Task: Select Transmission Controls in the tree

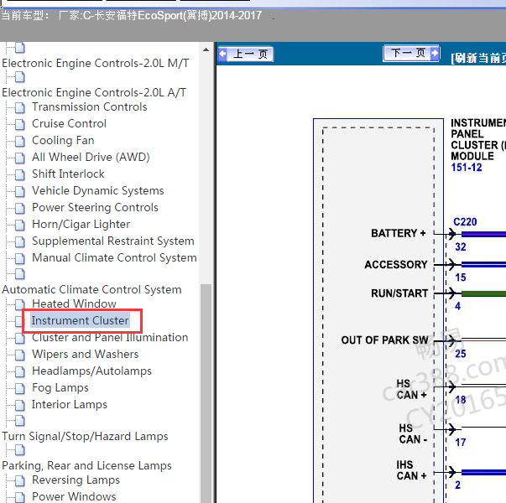Action: (90, 106)
